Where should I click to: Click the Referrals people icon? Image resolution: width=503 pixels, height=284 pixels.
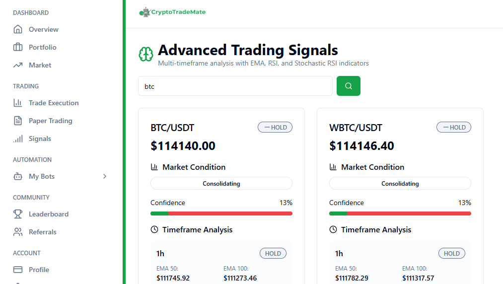pyautogui.click(x=18, y=232)
